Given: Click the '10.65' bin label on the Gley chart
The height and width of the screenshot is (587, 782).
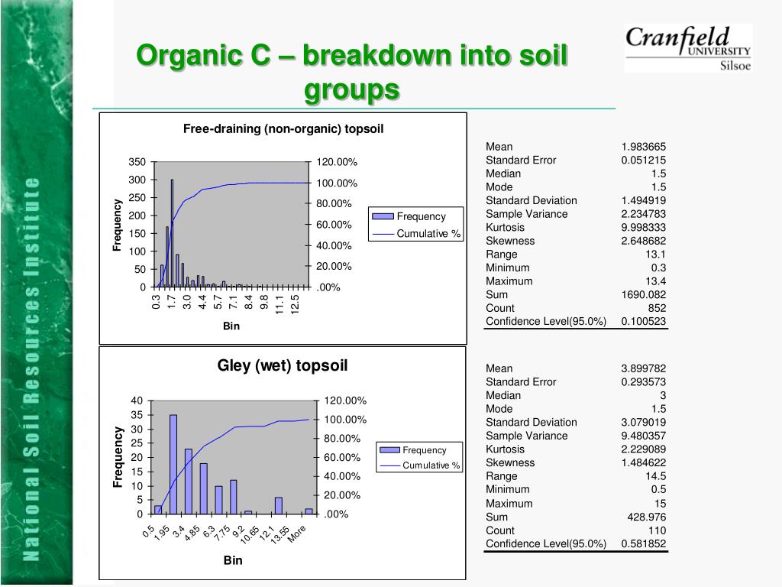Looking at the screenshot, I should (250, 534).
